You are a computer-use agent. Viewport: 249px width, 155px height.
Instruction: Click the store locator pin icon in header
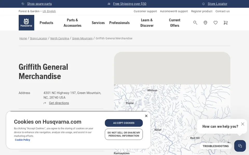click(205, 23)
